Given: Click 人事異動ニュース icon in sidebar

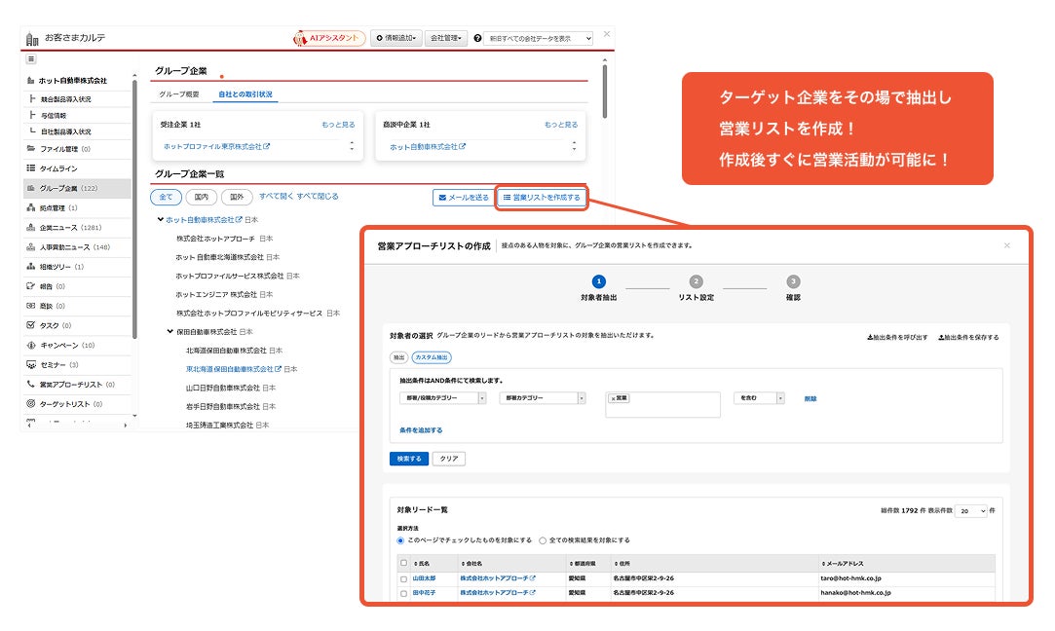Looking at the screenshot, I should pos(31,247).
